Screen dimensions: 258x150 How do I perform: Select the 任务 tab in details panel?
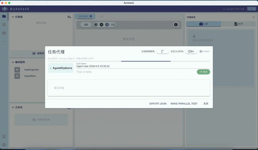coord(203,24)
